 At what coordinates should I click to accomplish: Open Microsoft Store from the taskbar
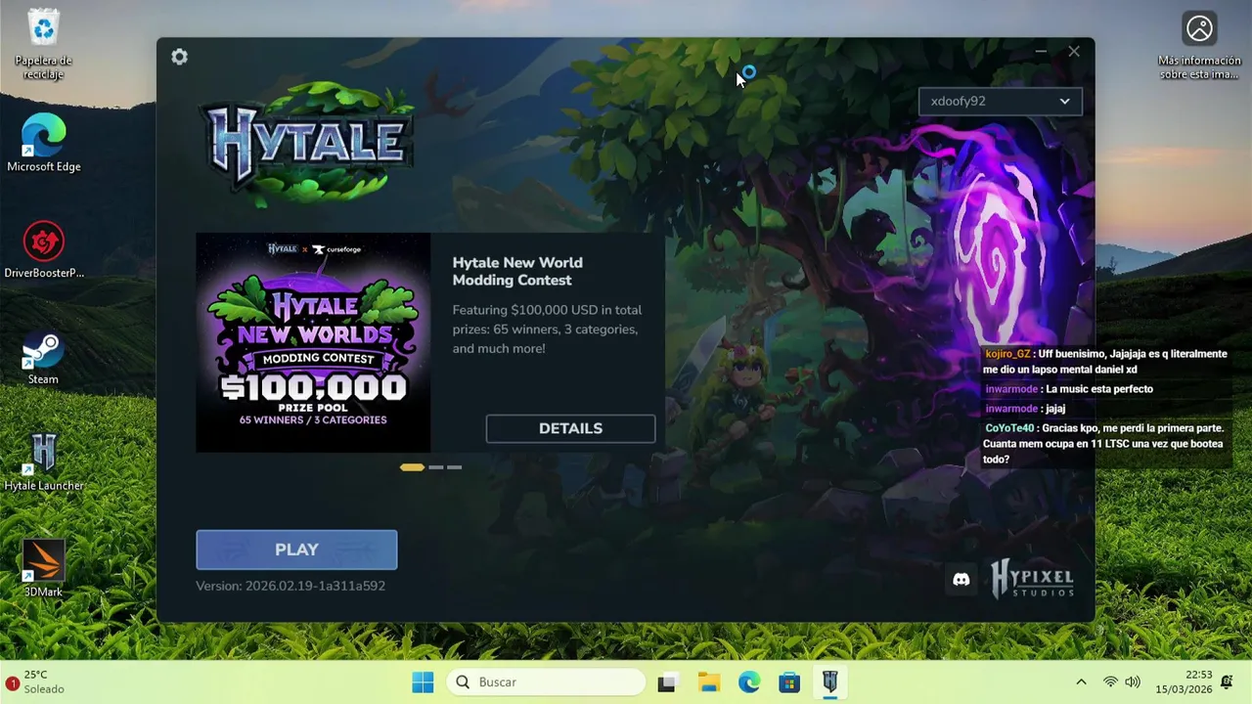coord(789,682)
